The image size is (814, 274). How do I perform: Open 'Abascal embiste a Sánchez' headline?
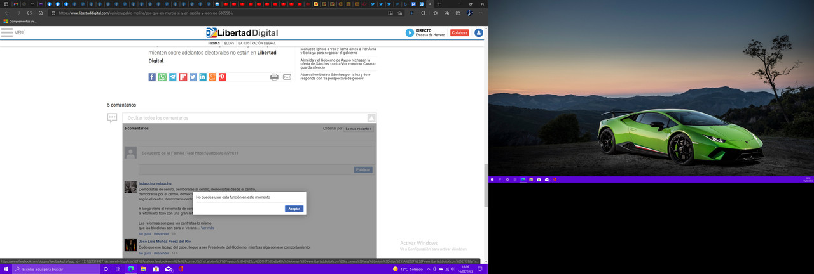(x=337, y=77)
